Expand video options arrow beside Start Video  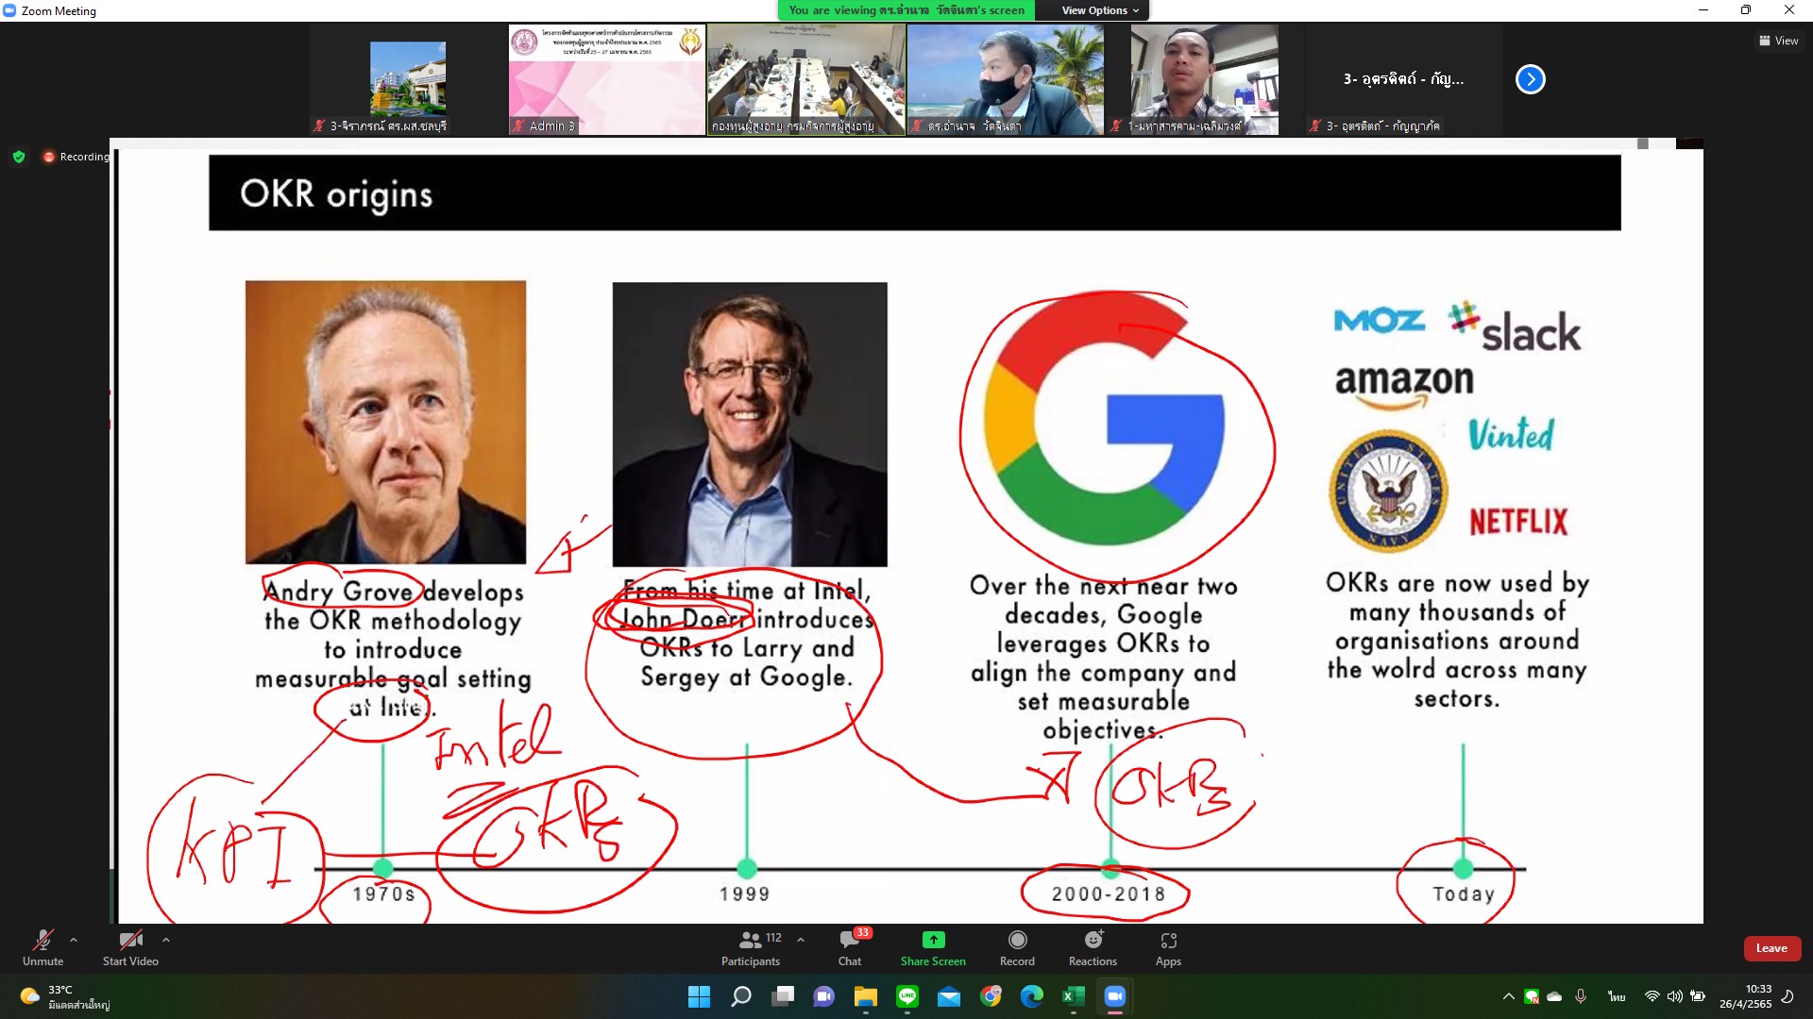pyautogui.click(x=166, y=940)
